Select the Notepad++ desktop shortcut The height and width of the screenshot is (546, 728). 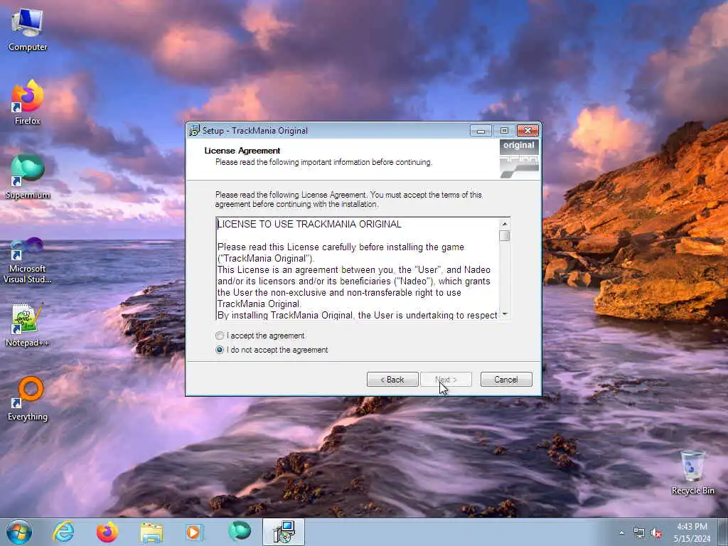(x=28, y=325)
